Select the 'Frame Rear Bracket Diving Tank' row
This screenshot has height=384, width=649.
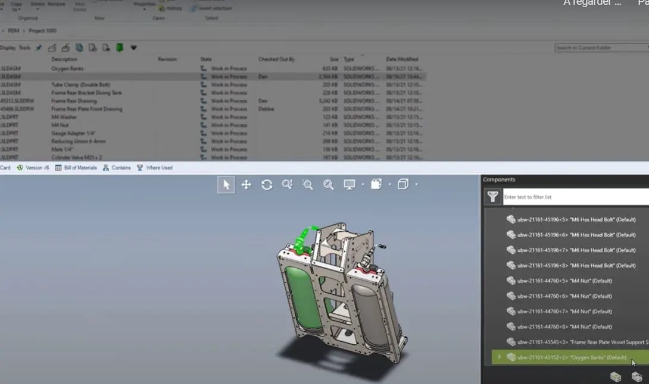(213, 93)
